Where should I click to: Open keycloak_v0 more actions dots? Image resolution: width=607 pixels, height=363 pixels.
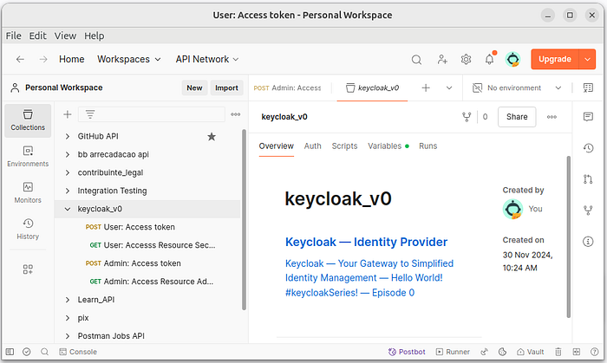pos(552,117)
